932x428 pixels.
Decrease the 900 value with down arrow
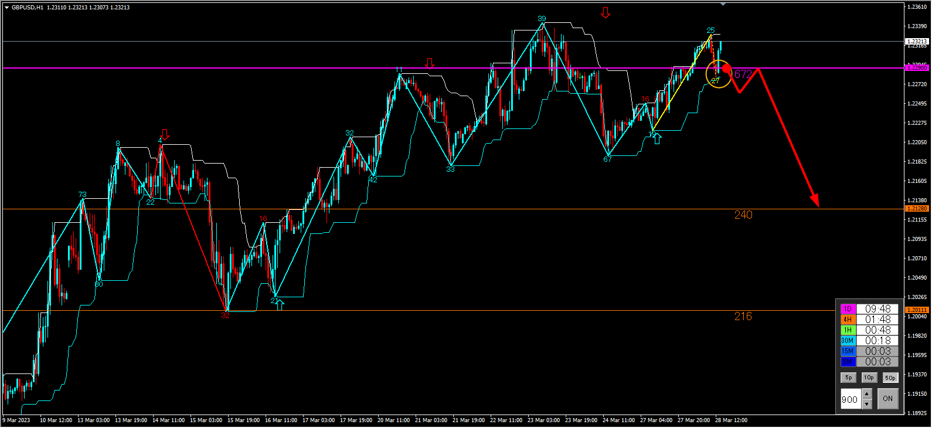867,404
